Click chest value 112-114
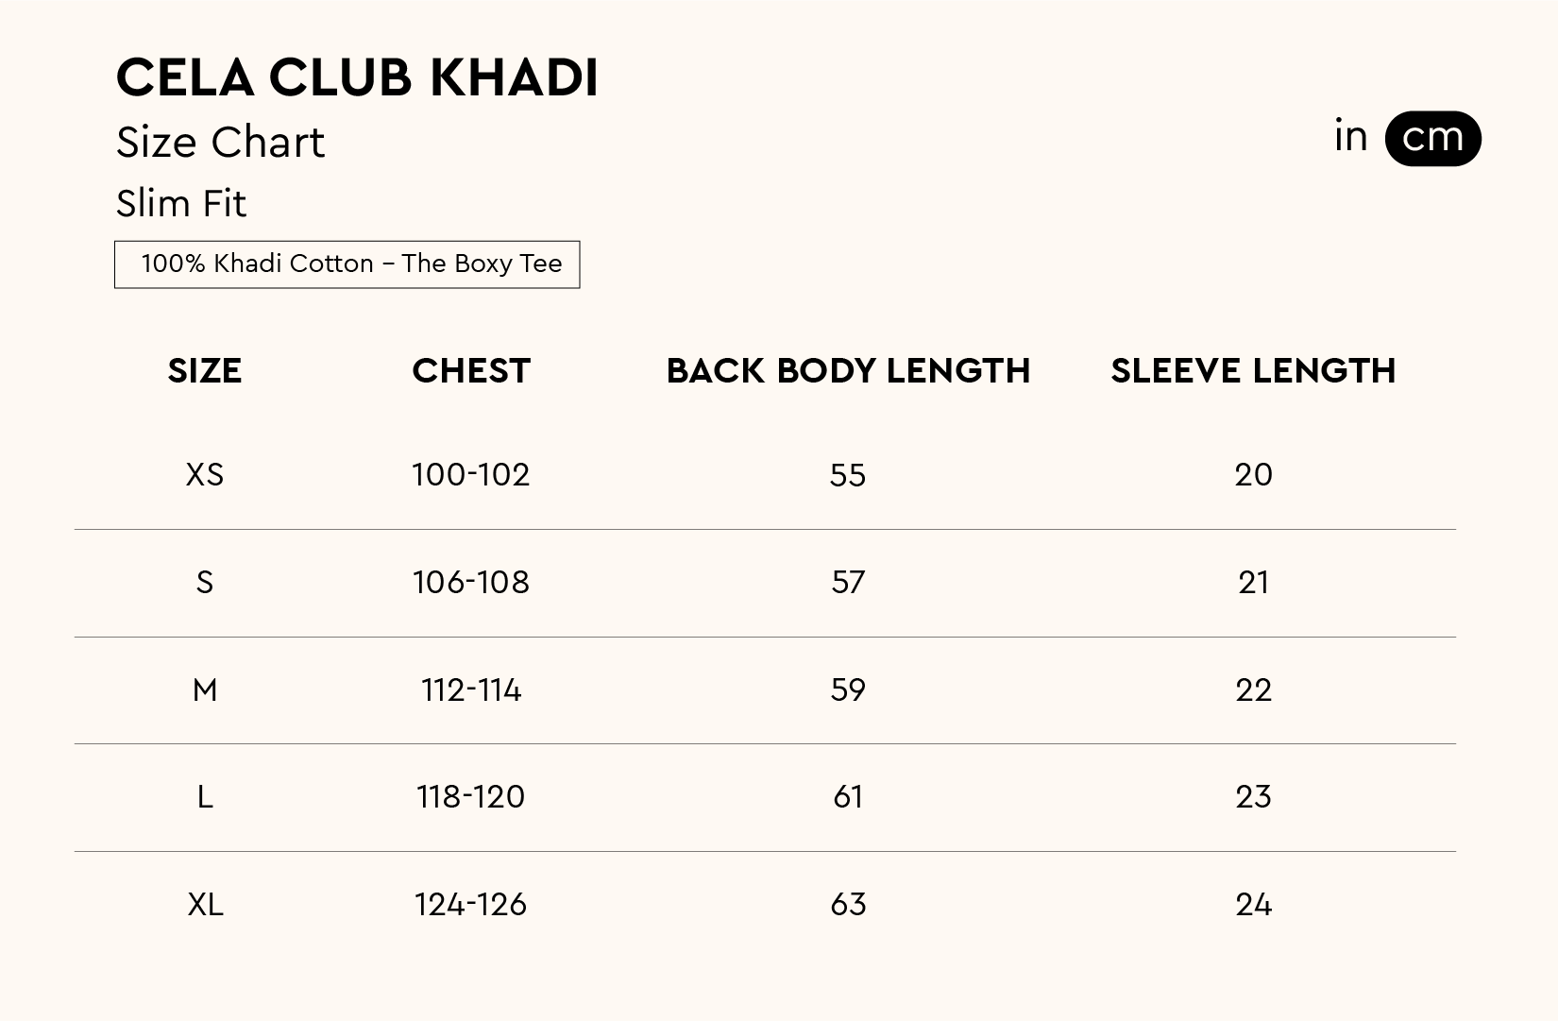 471,690
